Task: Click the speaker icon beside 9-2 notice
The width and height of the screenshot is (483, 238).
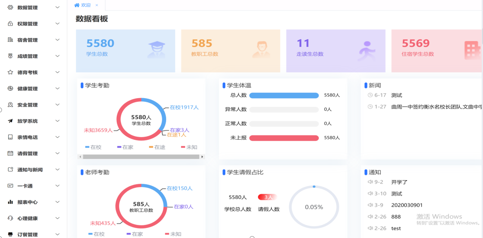Action: click(370, 182)
